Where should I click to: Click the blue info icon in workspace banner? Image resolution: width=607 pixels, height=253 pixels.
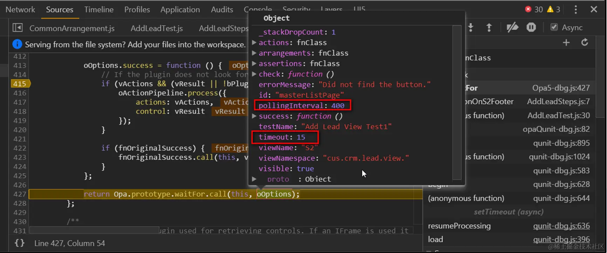pyautogui.click(x=17, y=44)
